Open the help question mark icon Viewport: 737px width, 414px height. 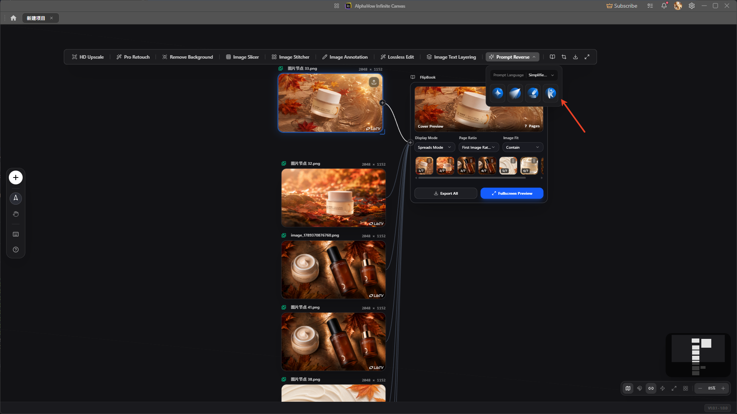(16, 250)
